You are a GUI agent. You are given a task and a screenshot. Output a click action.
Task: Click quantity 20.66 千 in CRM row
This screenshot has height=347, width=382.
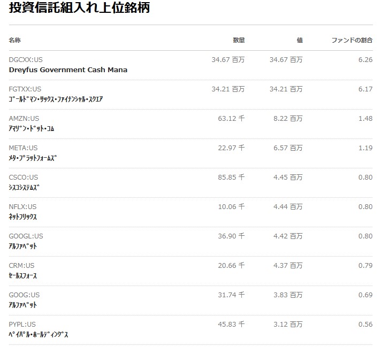(x=231, y=265)
